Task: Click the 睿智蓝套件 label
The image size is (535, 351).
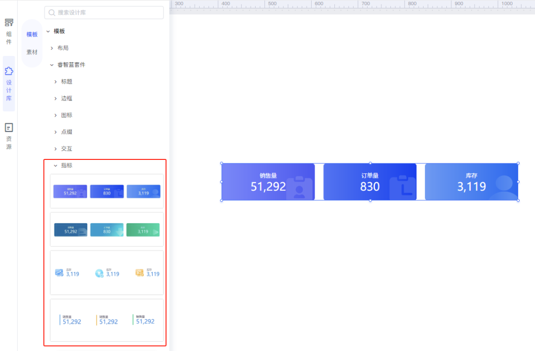Action: [x=71, y=65]
